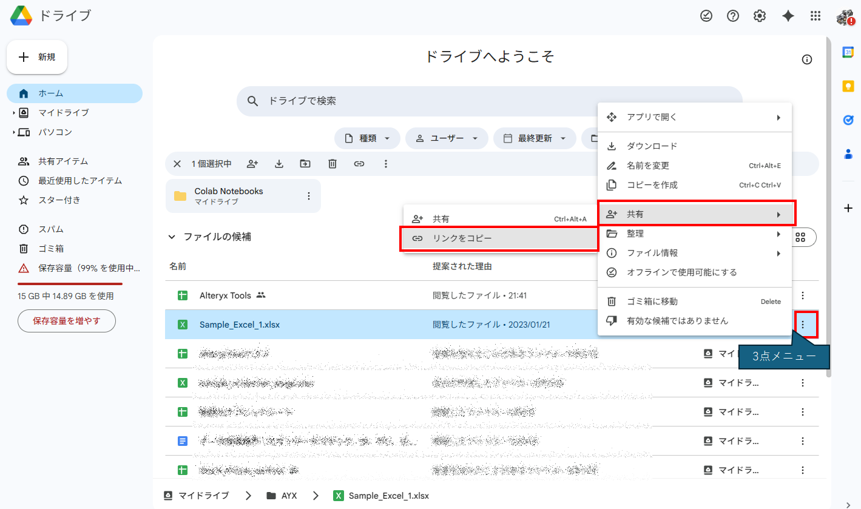Click the offline ready status checkmark icon
The width and height of the screenshot is (861, 509).
pyautogui.click(x=706, y=16)
